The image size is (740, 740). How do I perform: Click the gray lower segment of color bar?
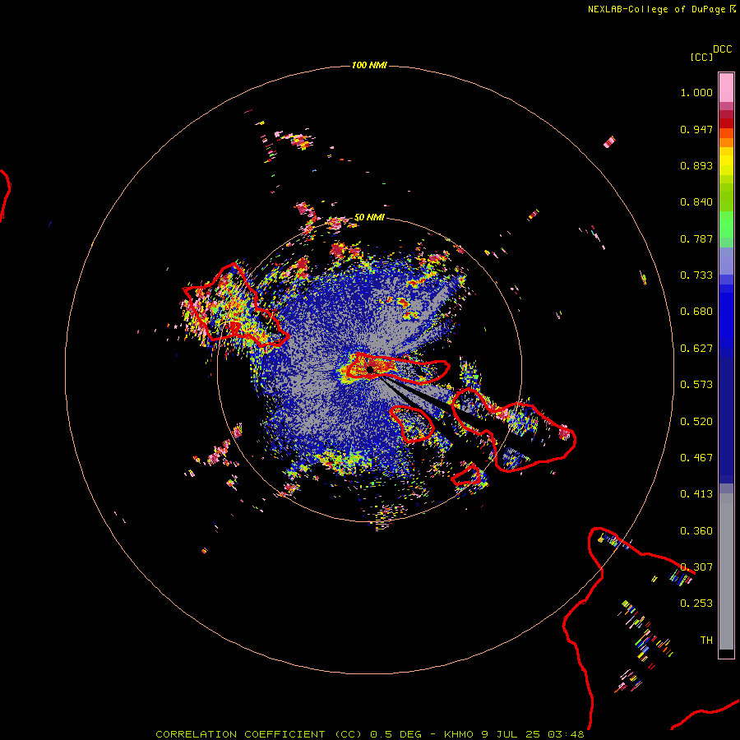tap(726, 571)
